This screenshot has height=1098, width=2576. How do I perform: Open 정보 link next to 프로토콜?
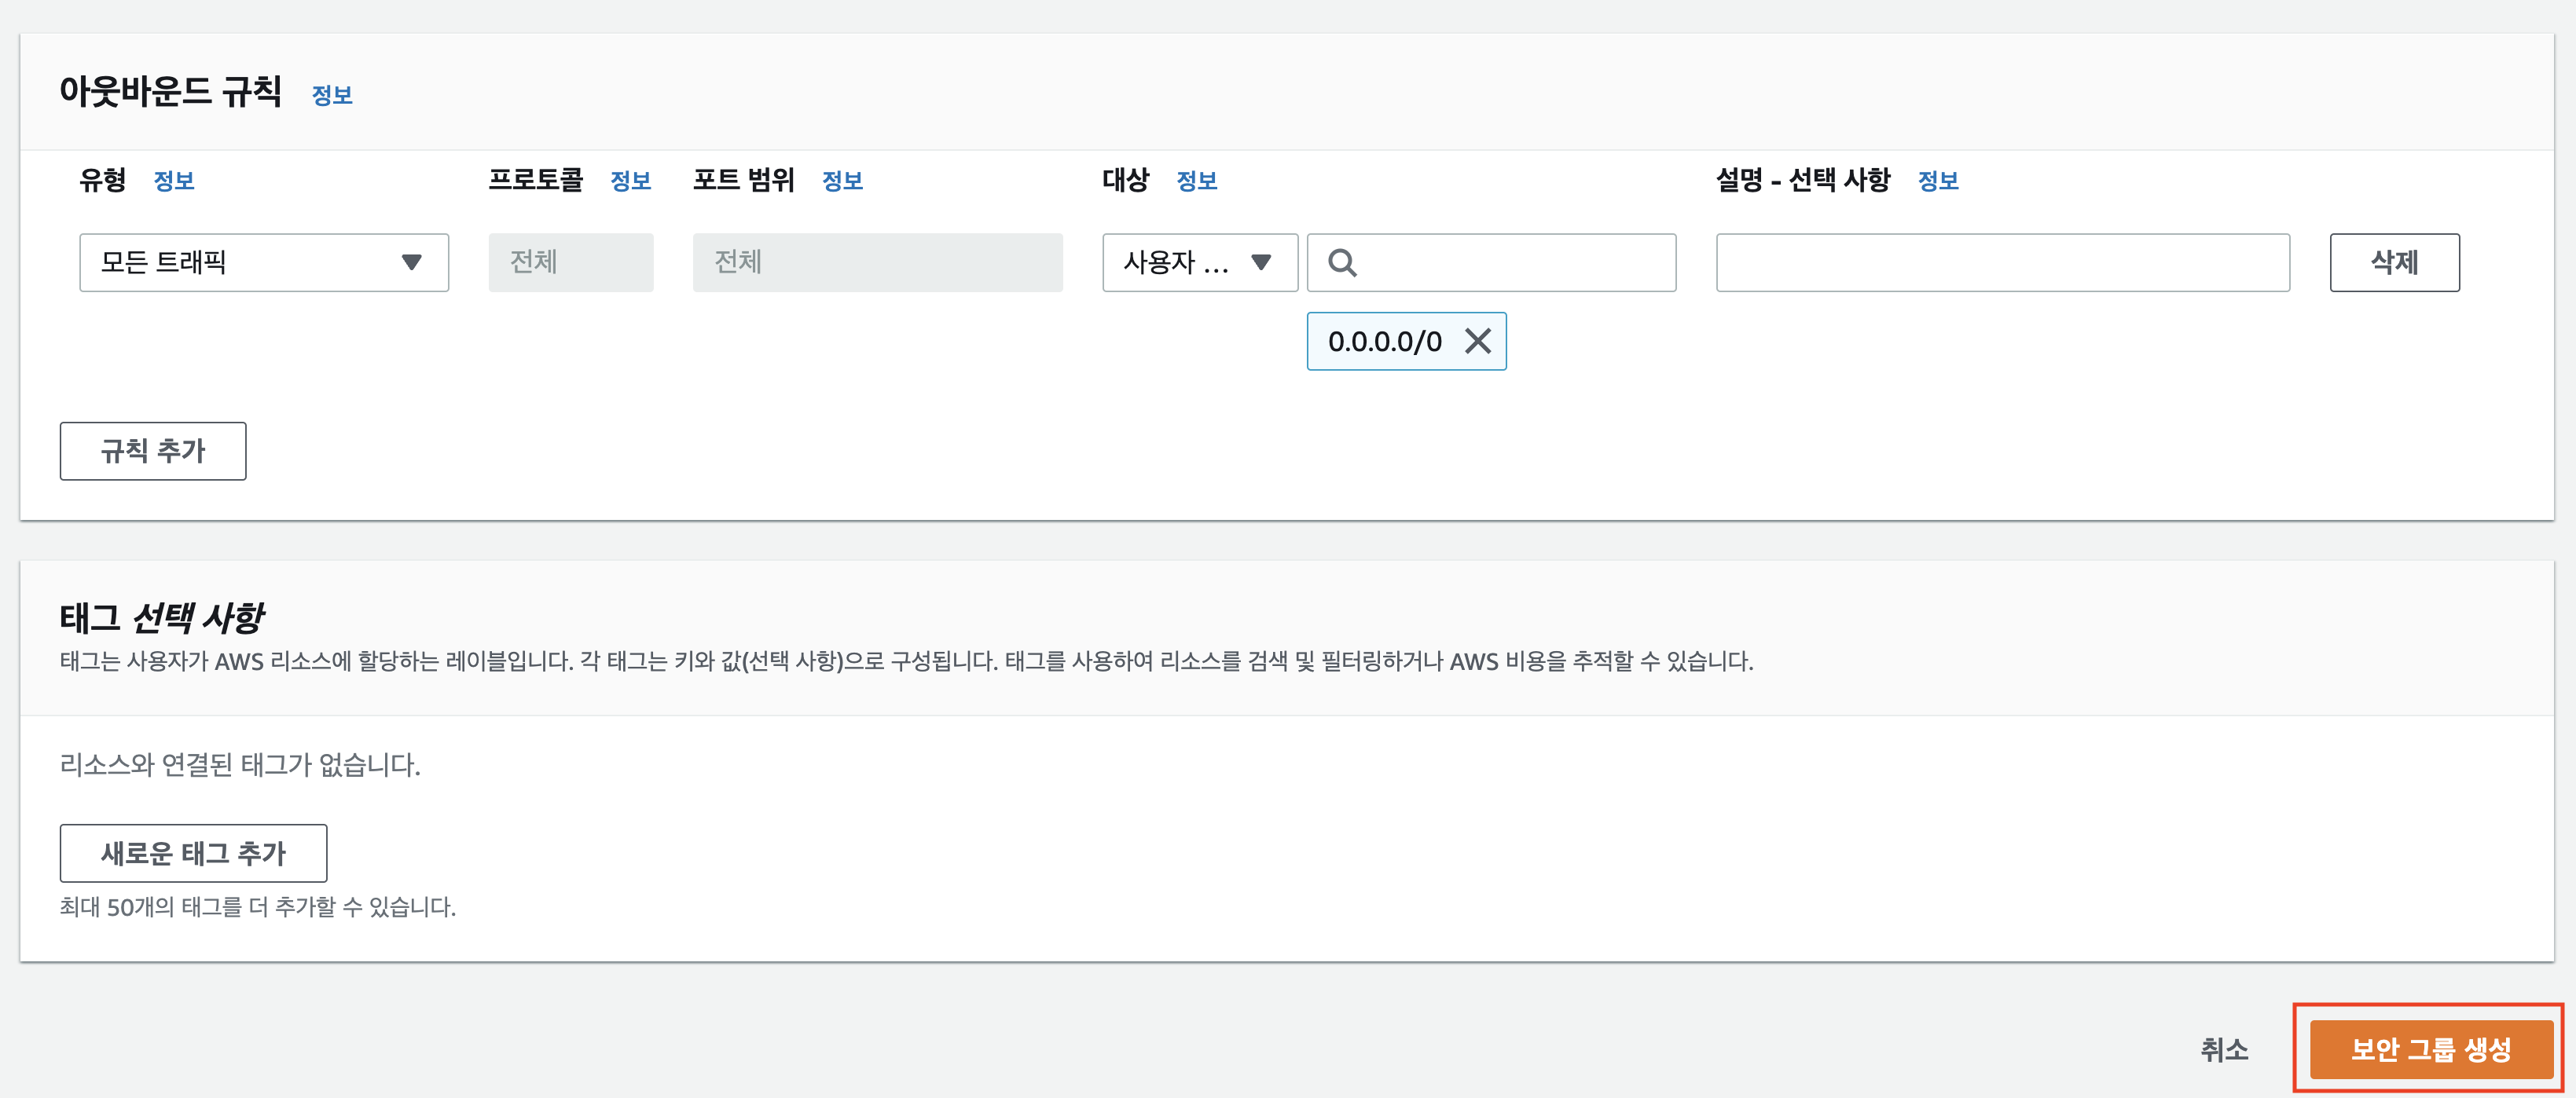point(631,181)
